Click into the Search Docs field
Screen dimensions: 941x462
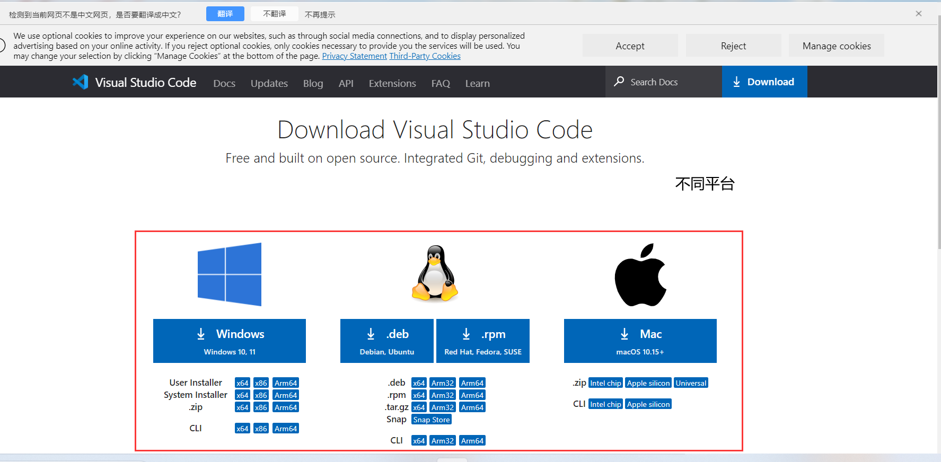664,82
